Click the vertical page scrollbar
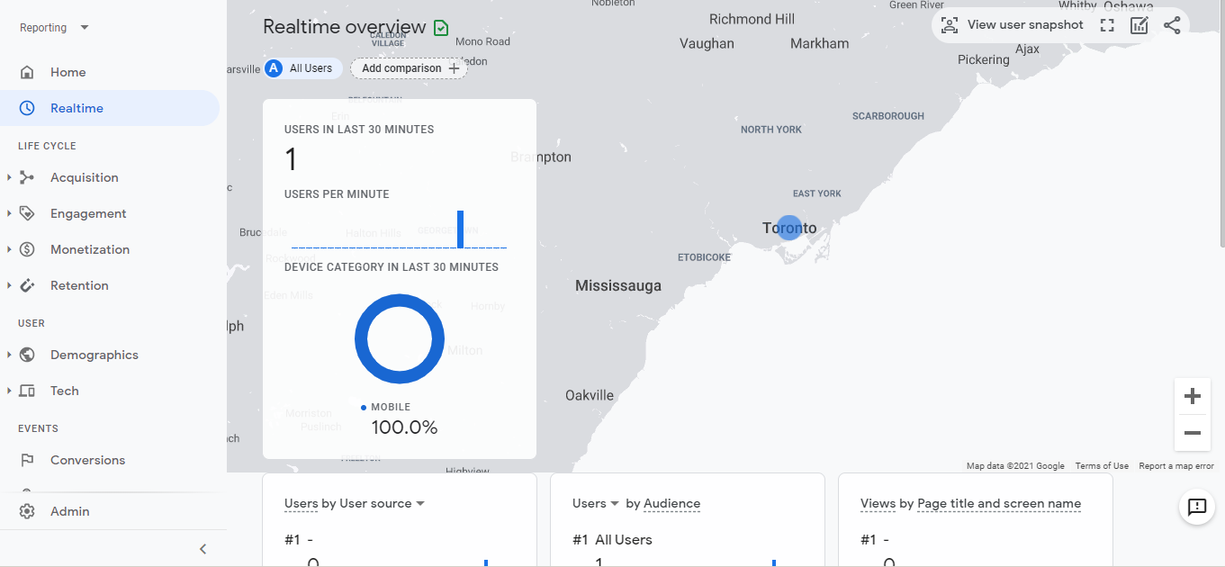Viewport: 1225px width, 567px height. pyautogui.click(x=1221, y=126)
